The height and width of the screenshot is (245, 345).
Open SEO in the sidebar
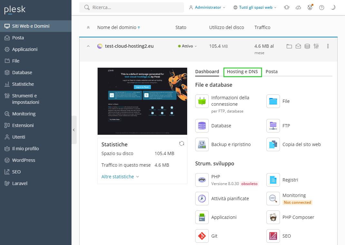pos(36,172)
